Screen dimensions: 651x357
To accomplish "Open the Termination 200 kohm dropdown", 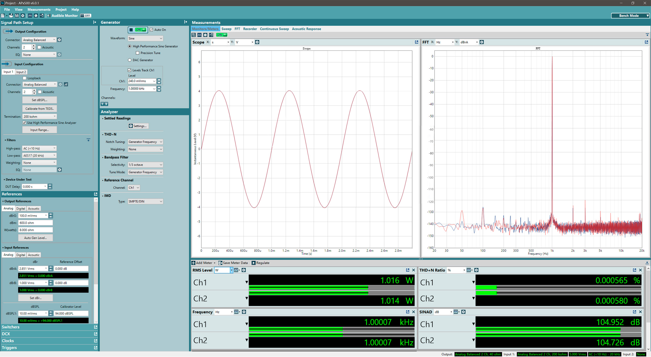I will click(x=39, y=117).
